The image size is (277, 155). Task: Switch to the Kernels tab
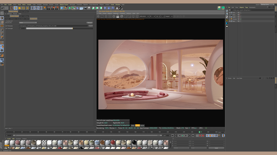[x=7, y=16]
